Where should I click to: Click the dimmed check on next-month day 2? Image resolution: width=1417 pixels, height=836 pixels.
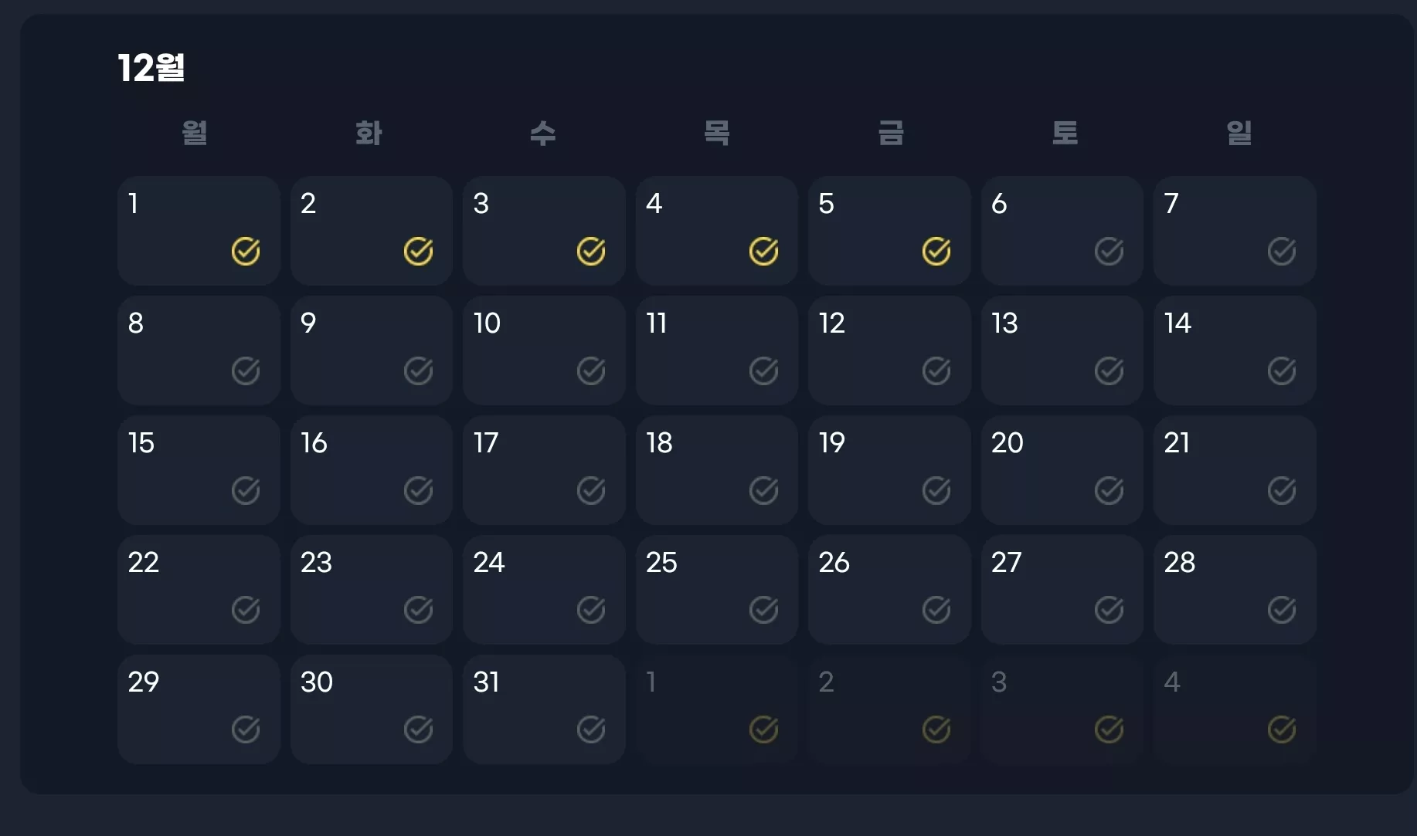[x=936, y=729]
